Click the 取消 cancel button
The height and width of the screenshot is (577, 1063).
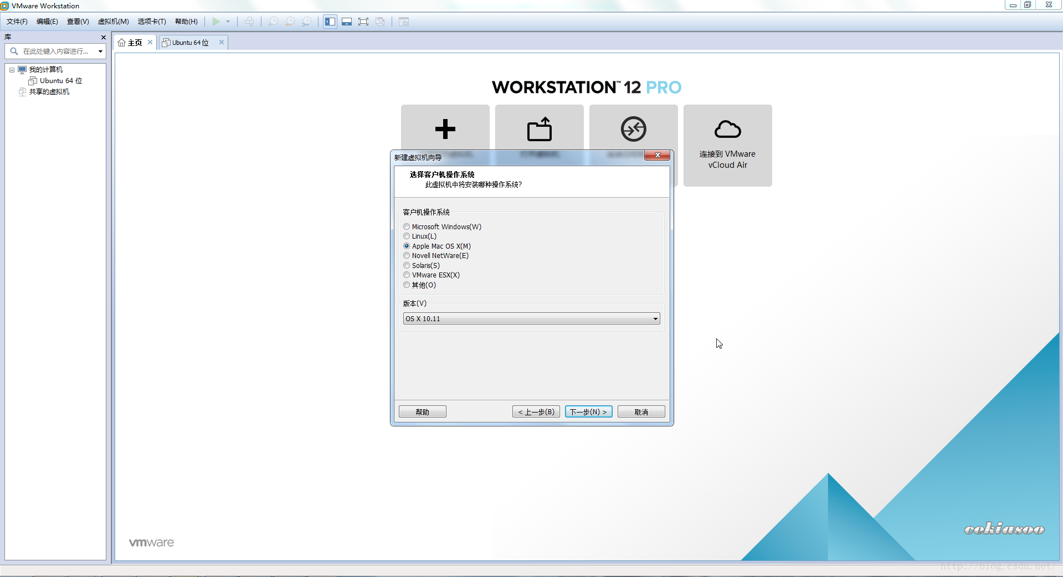641,412
